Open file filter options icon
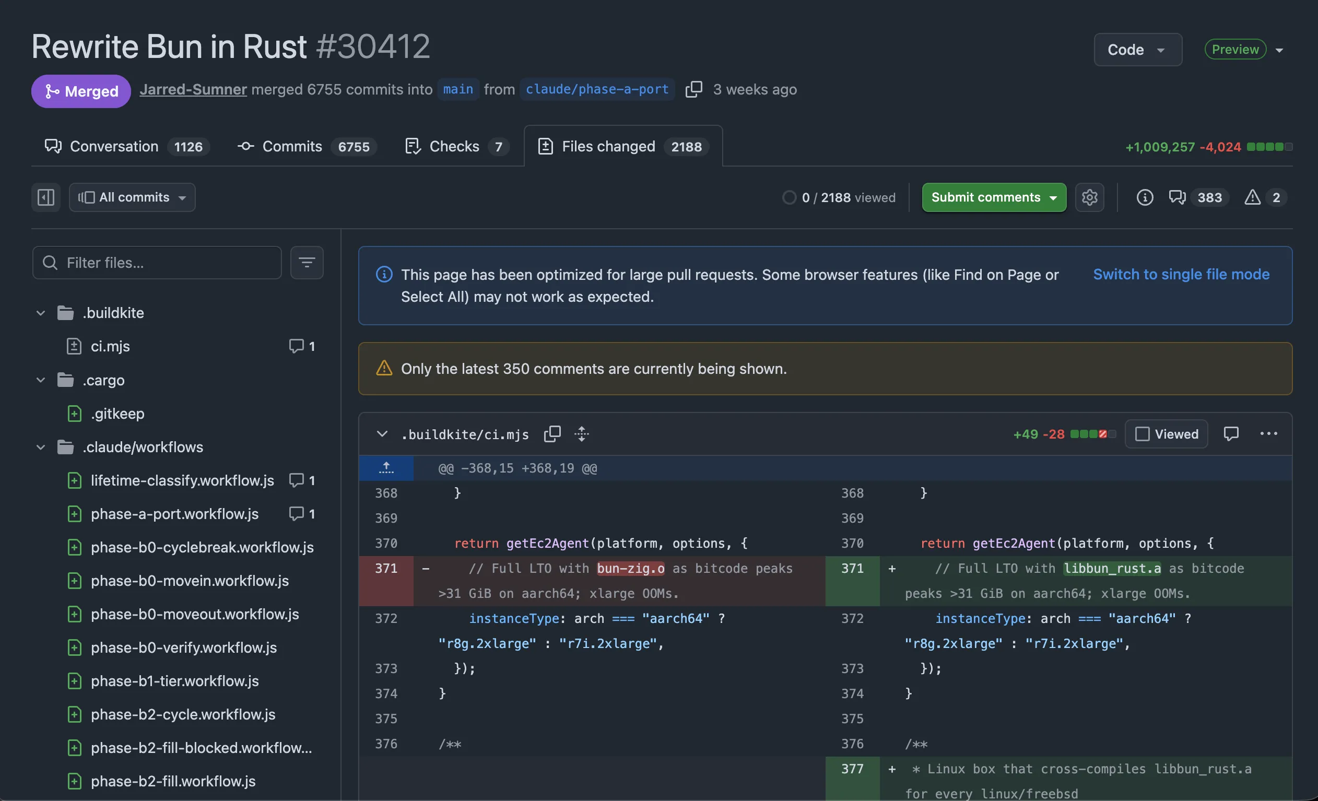The height and width of the screenshot is (801, 1318). [307, 263]
